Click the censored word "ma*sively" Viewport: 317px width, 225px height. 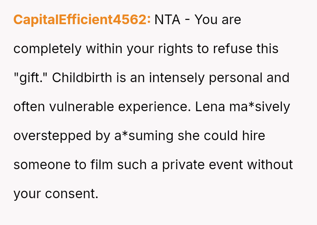pos(260,107)
